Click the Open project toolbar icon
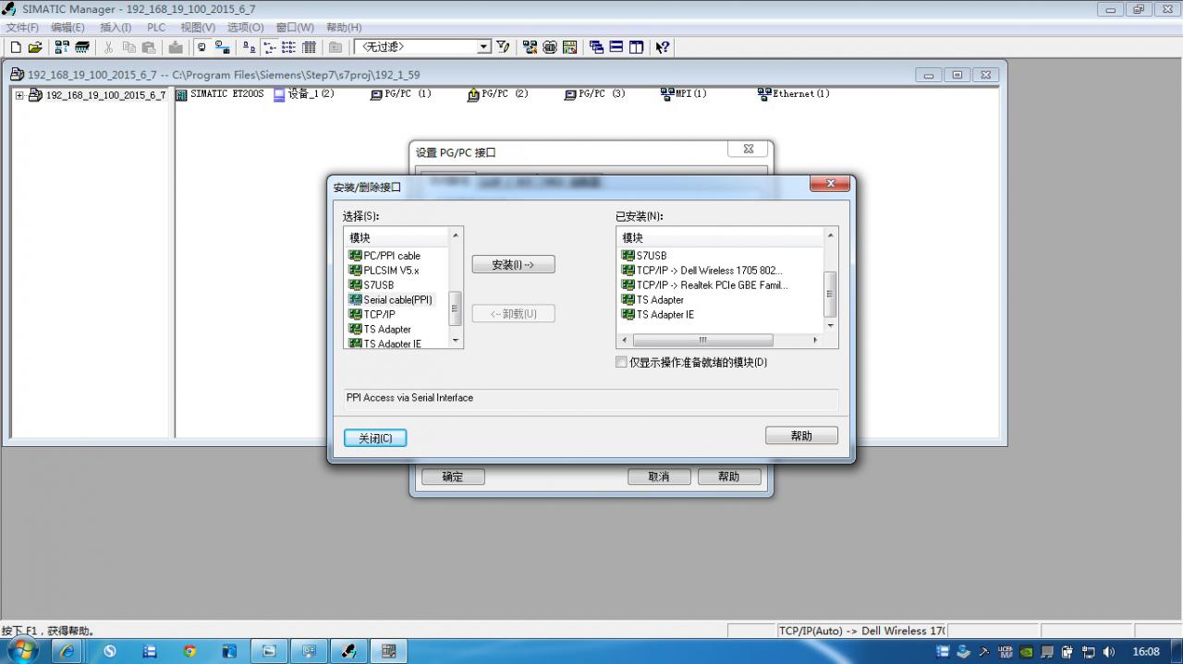Screen dimensions: 1183x664 (35, 47)
